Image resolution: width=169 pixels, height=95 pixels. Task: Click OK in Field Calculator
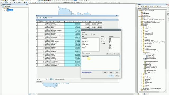(x=111, y=76)
